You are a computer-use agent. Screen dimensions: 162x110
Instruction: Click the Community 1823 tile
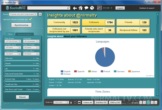pyautogui.click(x=64, y=22)
